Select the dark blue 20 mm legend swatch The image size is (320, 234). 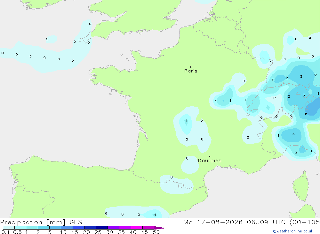point(90,228)
